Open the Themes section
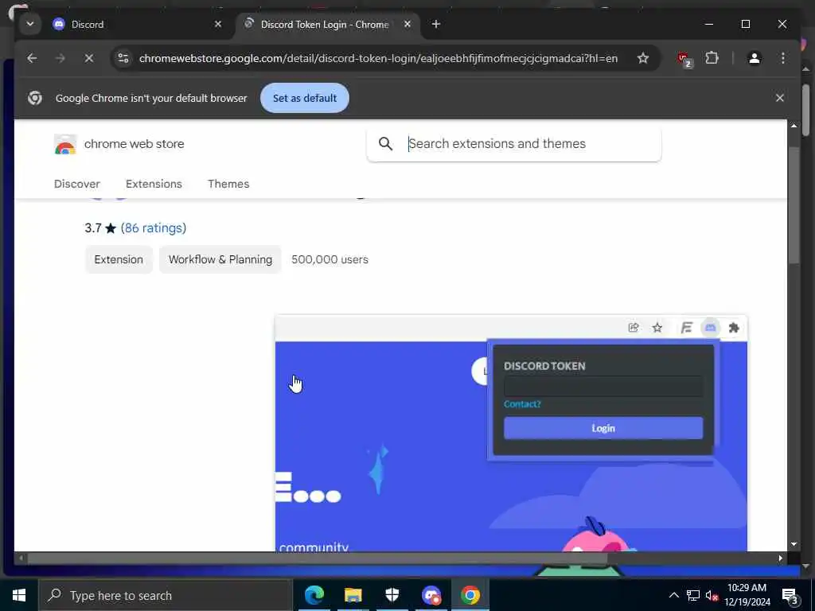Screen dimensions: 815x611 (228, 184)
